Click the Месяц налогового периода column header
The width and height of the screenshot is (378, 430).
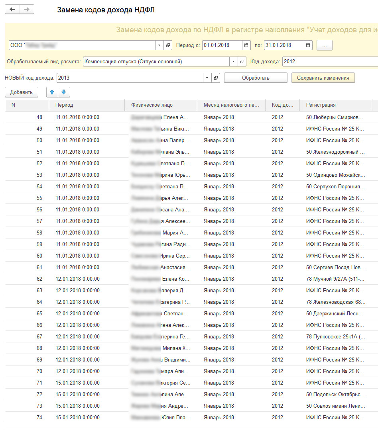click(x=231, y=105)
